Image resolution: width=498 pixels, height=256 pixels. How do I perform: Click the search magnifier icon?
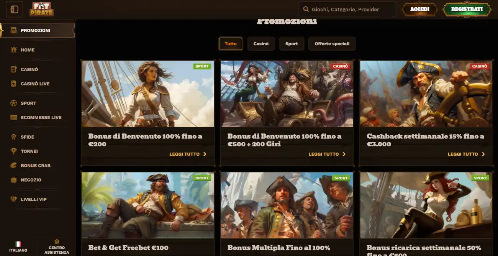(306, 9)
